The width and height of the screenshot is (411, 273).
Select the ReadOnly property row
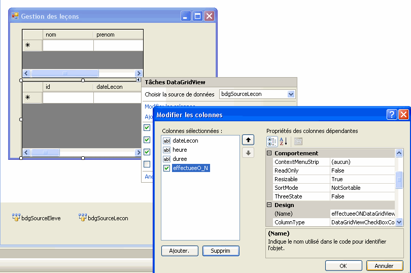(x=334, y=170)
